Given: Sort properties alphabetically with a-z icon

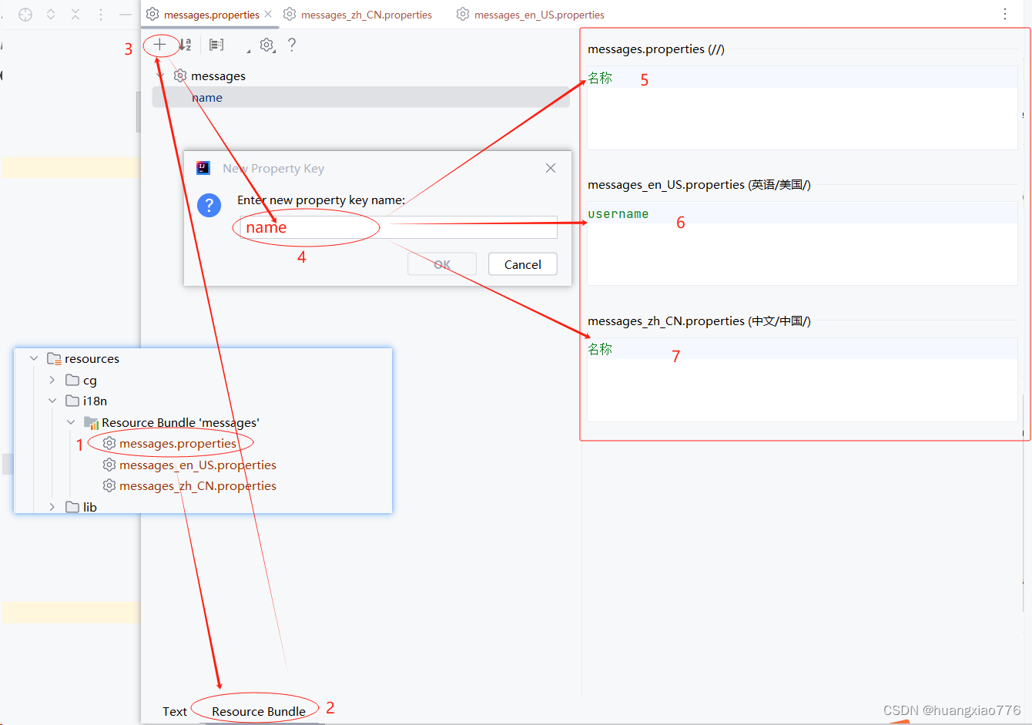Looking at the screenshot, I should point(185,45).
